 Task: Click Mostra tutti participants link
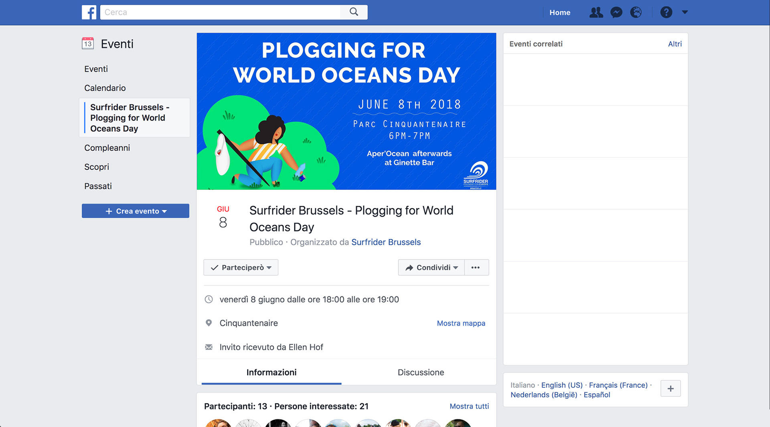469,406
